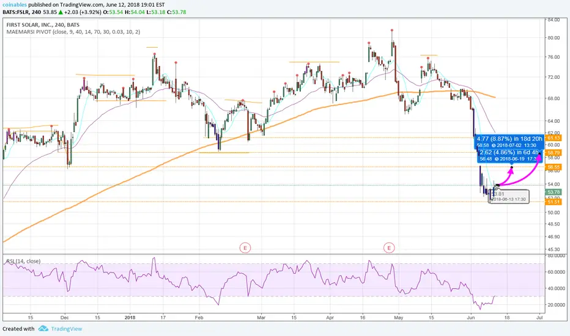570x336 pixels.
Task: Click the Apr label on time axis
Action: click(330, 318)
